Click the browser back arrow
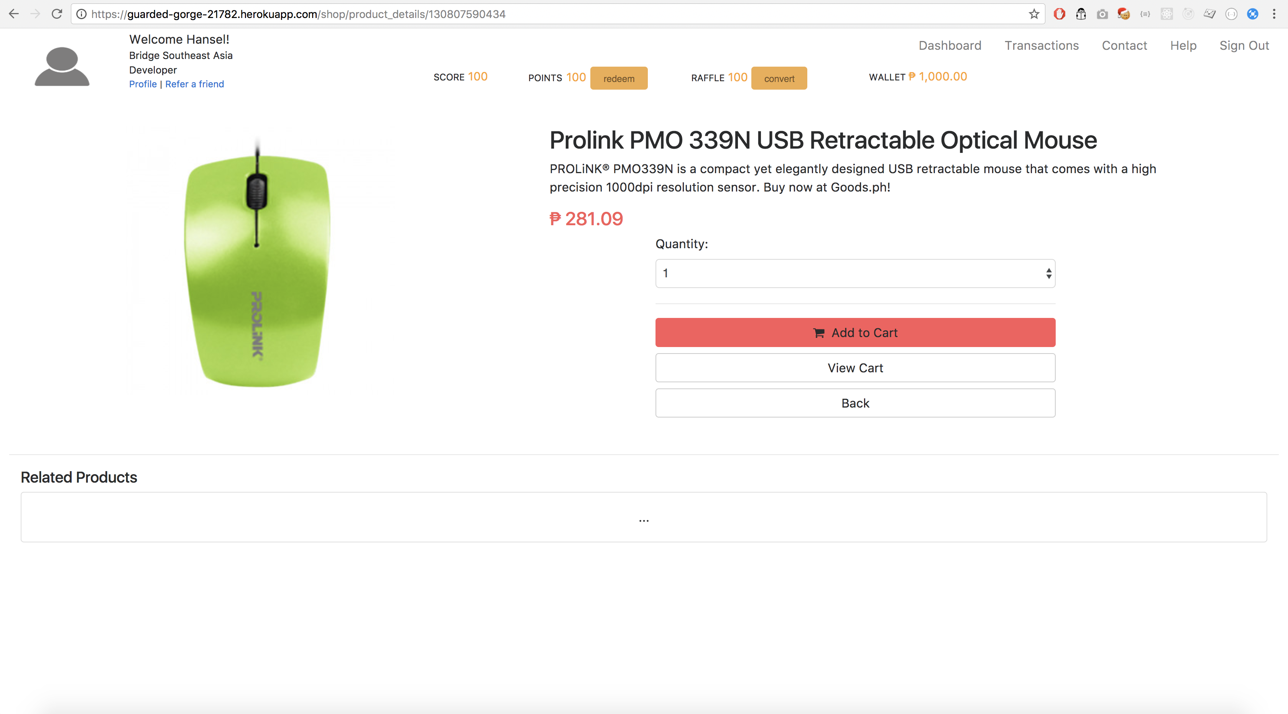Image resolution: width=1288 pixels, height=714 pixels. [13, 14]
